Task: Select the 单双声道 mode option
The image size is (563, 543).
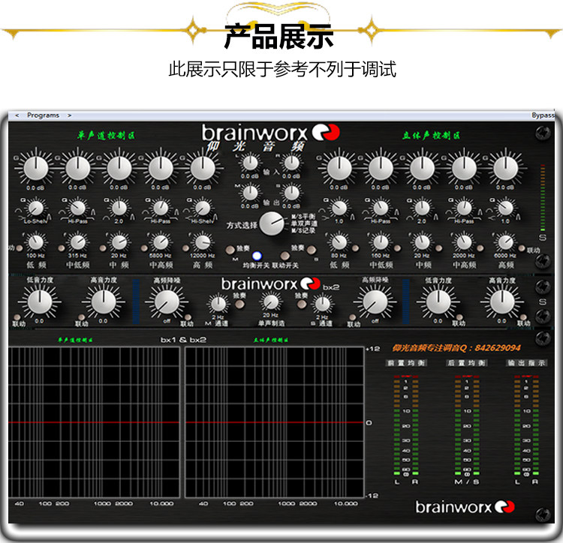Action: pos(304,223)
